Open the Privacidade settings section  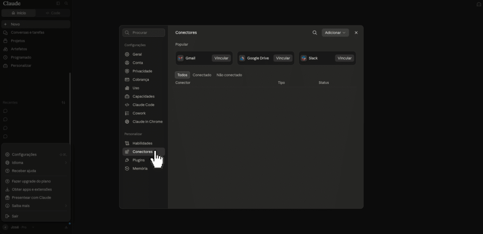[x=143, y=71]
